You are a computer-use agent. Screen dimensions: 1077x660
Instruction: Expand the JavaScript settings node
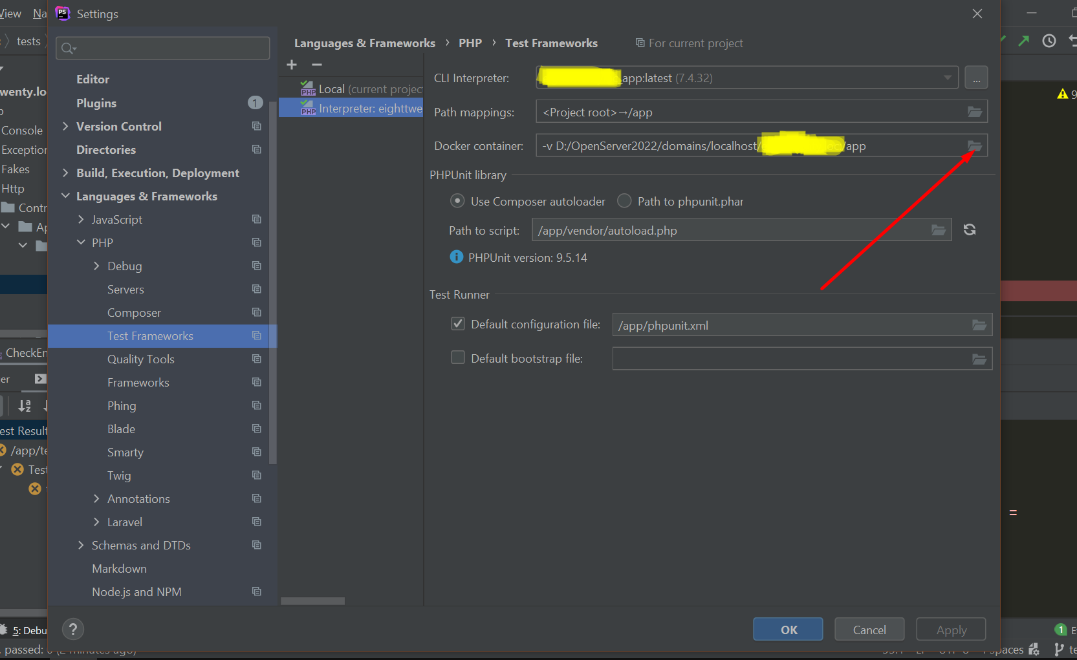[x=81, y=219]
